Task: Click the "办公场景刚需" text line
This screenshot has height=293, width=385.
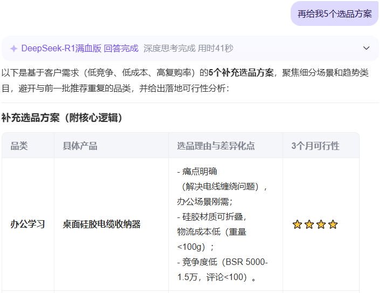Action: tap(205, 202)
